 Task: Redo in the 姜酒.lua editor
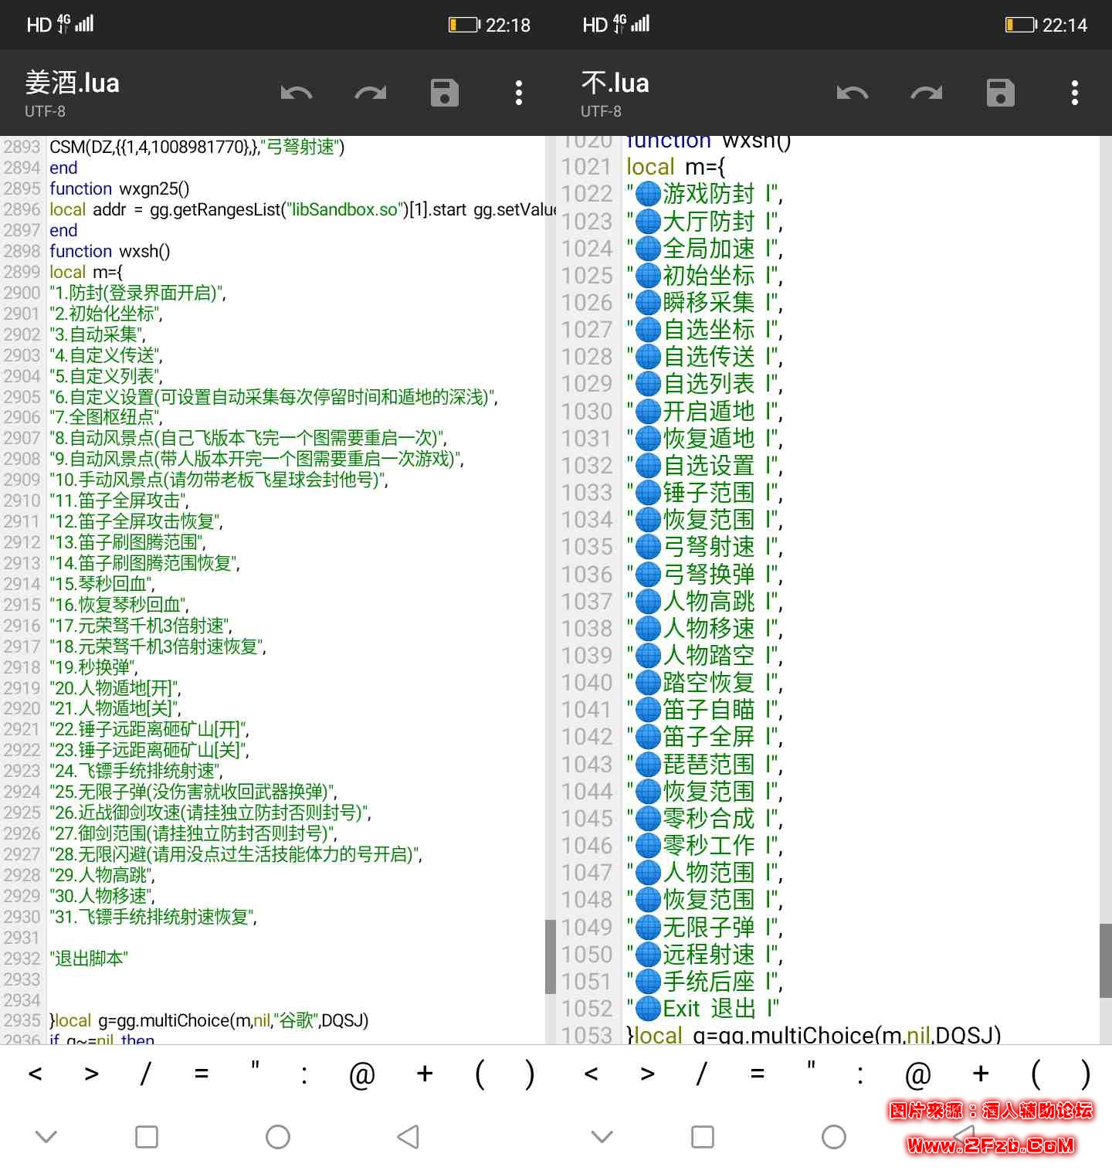point(371,93)
